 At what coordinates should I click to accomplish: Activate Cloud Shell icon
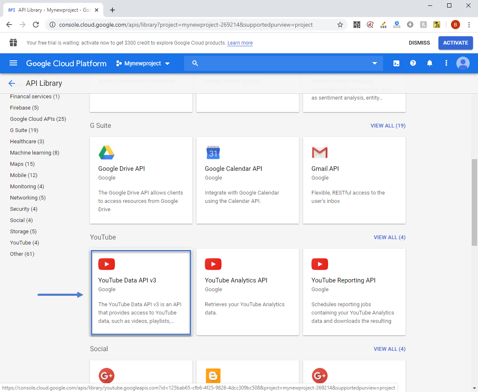click(x=396, y=63)
